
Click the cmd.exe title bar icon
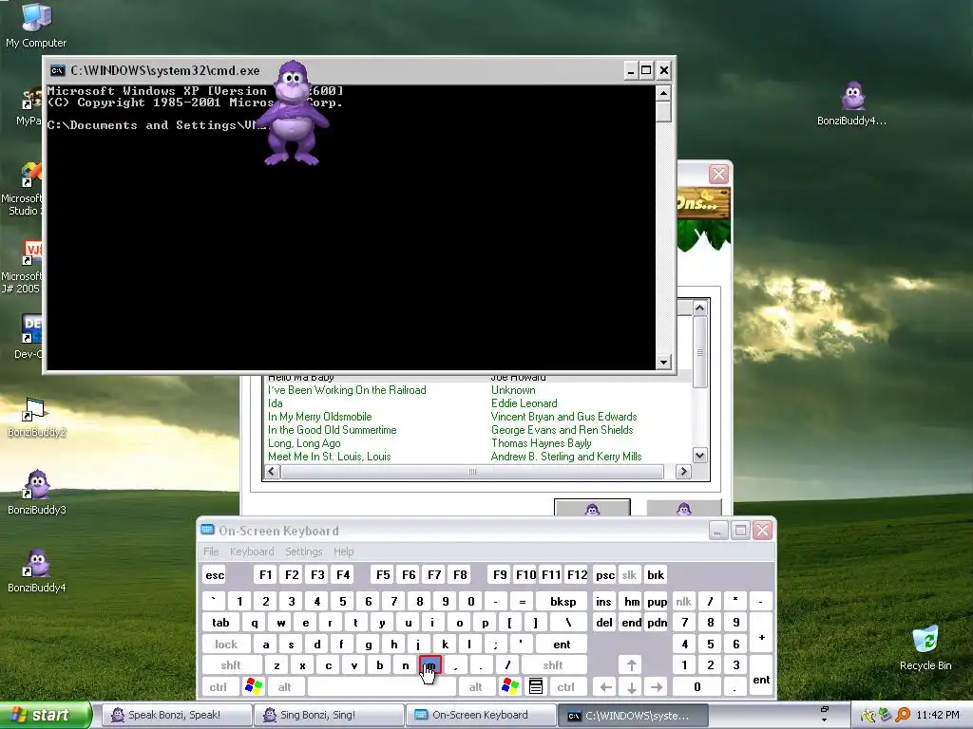coord(57,70)
